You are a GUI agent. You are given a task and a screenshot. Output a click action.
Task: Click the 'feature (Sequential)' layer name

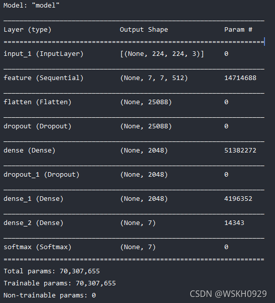pyautogui.click(x=44, y=78)
